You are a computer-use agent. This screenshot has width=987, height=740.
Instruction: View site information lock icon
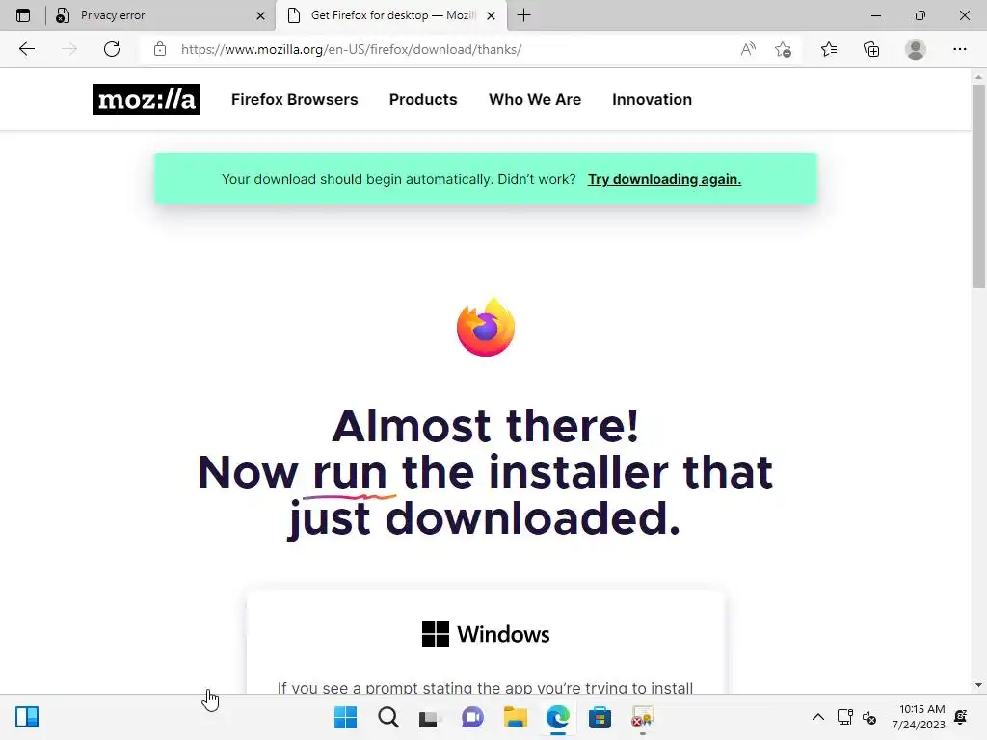click(x=160, y=49)
